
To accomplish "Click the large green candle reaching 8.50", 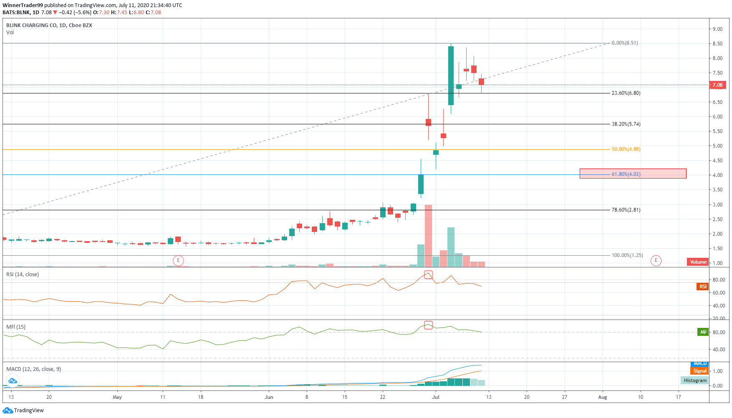I will point(451,76).
